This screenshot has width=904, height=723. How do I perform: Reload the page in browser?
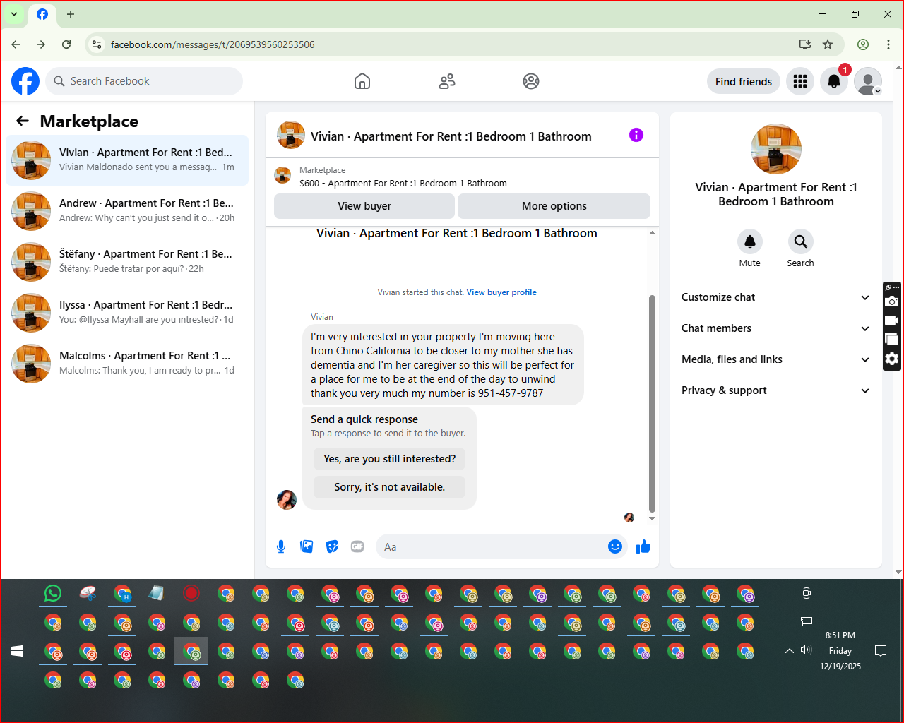[x=66, y=44]
